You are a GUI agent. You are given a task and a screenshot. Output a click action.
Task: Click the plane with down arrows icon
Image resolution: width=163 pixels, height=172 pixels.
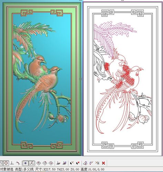pos(85,163)
